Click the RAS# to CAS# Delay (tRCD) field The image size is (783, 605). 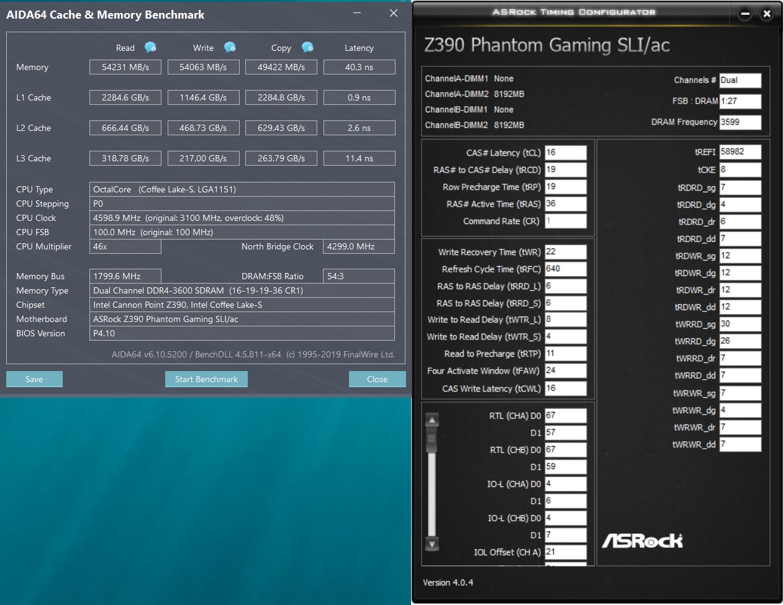pos(566,169)
